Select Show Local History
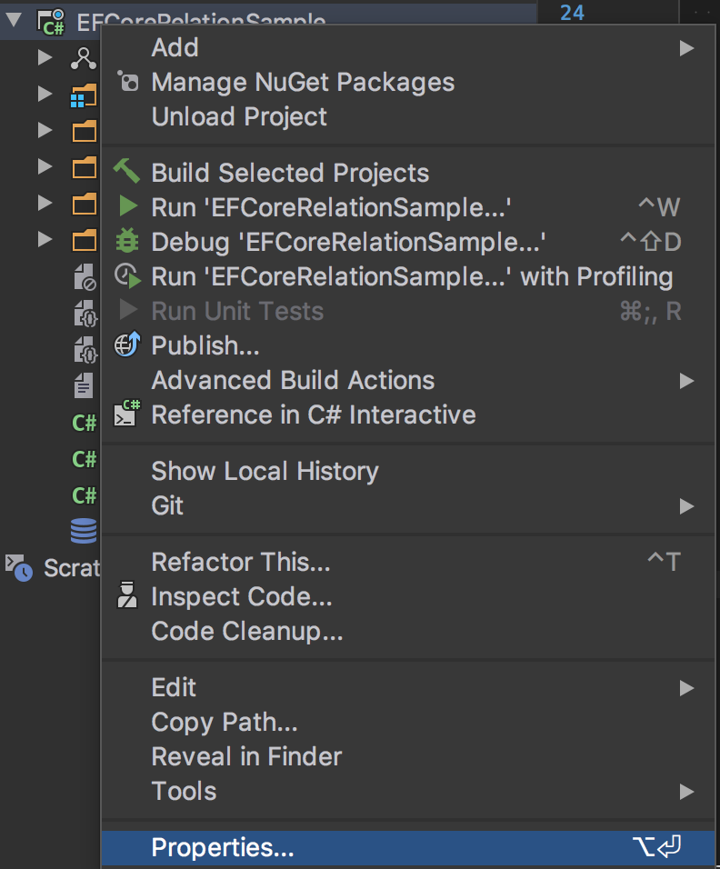Screen dimensions: 720x869 408,472
